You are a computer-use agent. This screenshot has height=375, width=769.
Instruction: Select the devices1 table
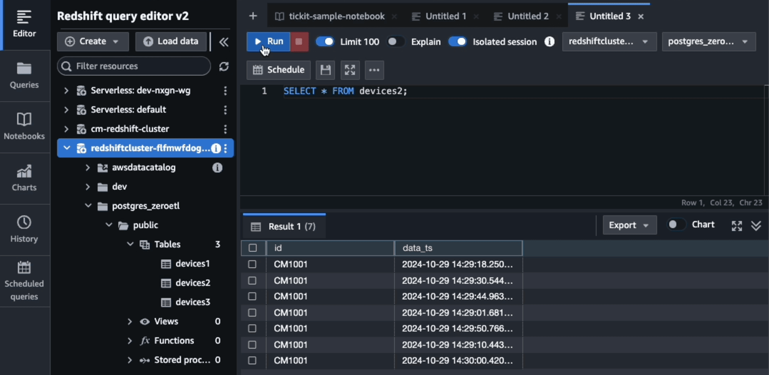pos(185,263)
